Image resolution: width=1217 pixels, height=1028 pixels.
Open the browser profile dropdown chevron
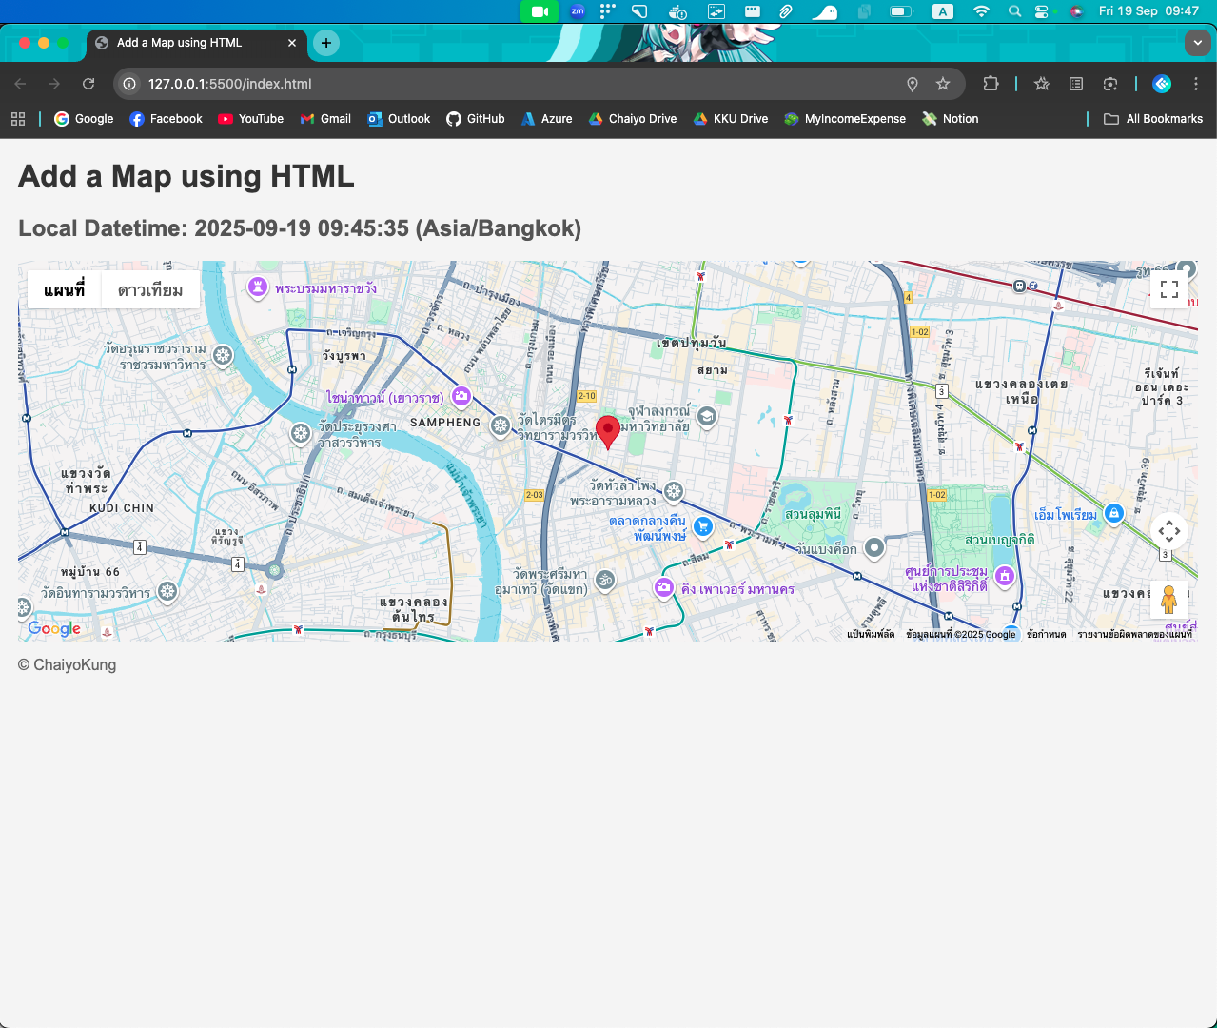pos(1197,43)
